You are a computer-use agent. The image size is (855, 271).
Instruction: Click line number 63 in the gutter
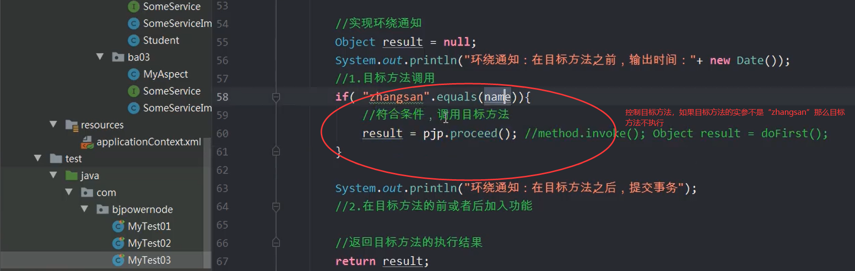click(x=222, y=188)
